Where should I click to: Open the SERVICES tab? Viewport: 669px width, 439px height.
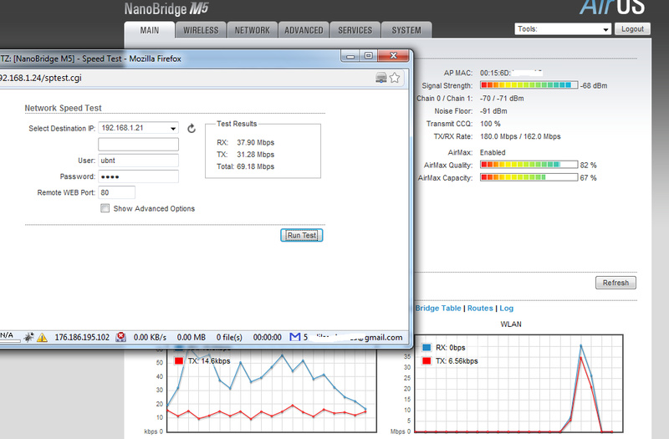click(355, 30)
